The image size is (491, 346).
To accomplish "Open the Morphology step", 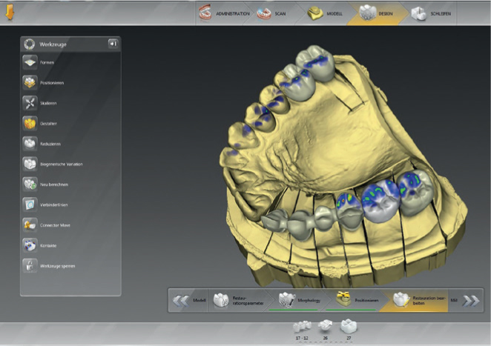I will click(297, 300).
